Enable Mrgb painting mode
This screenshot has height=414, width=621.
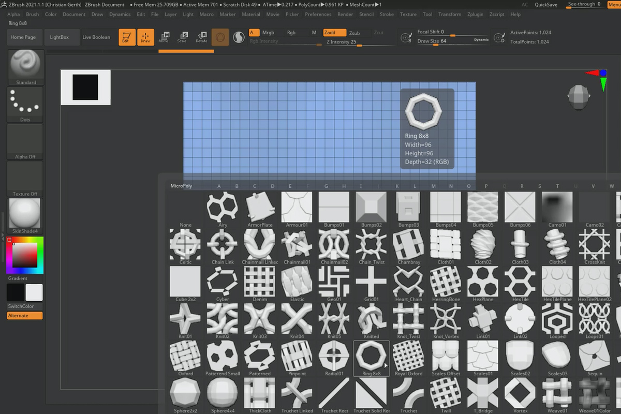click(268, 33)
